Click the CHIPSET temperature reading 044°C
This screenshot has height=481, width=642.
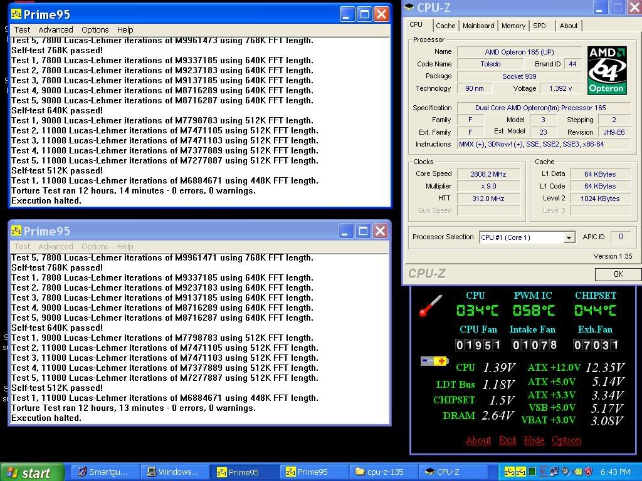pyautogui.click(x=596, y=311)
